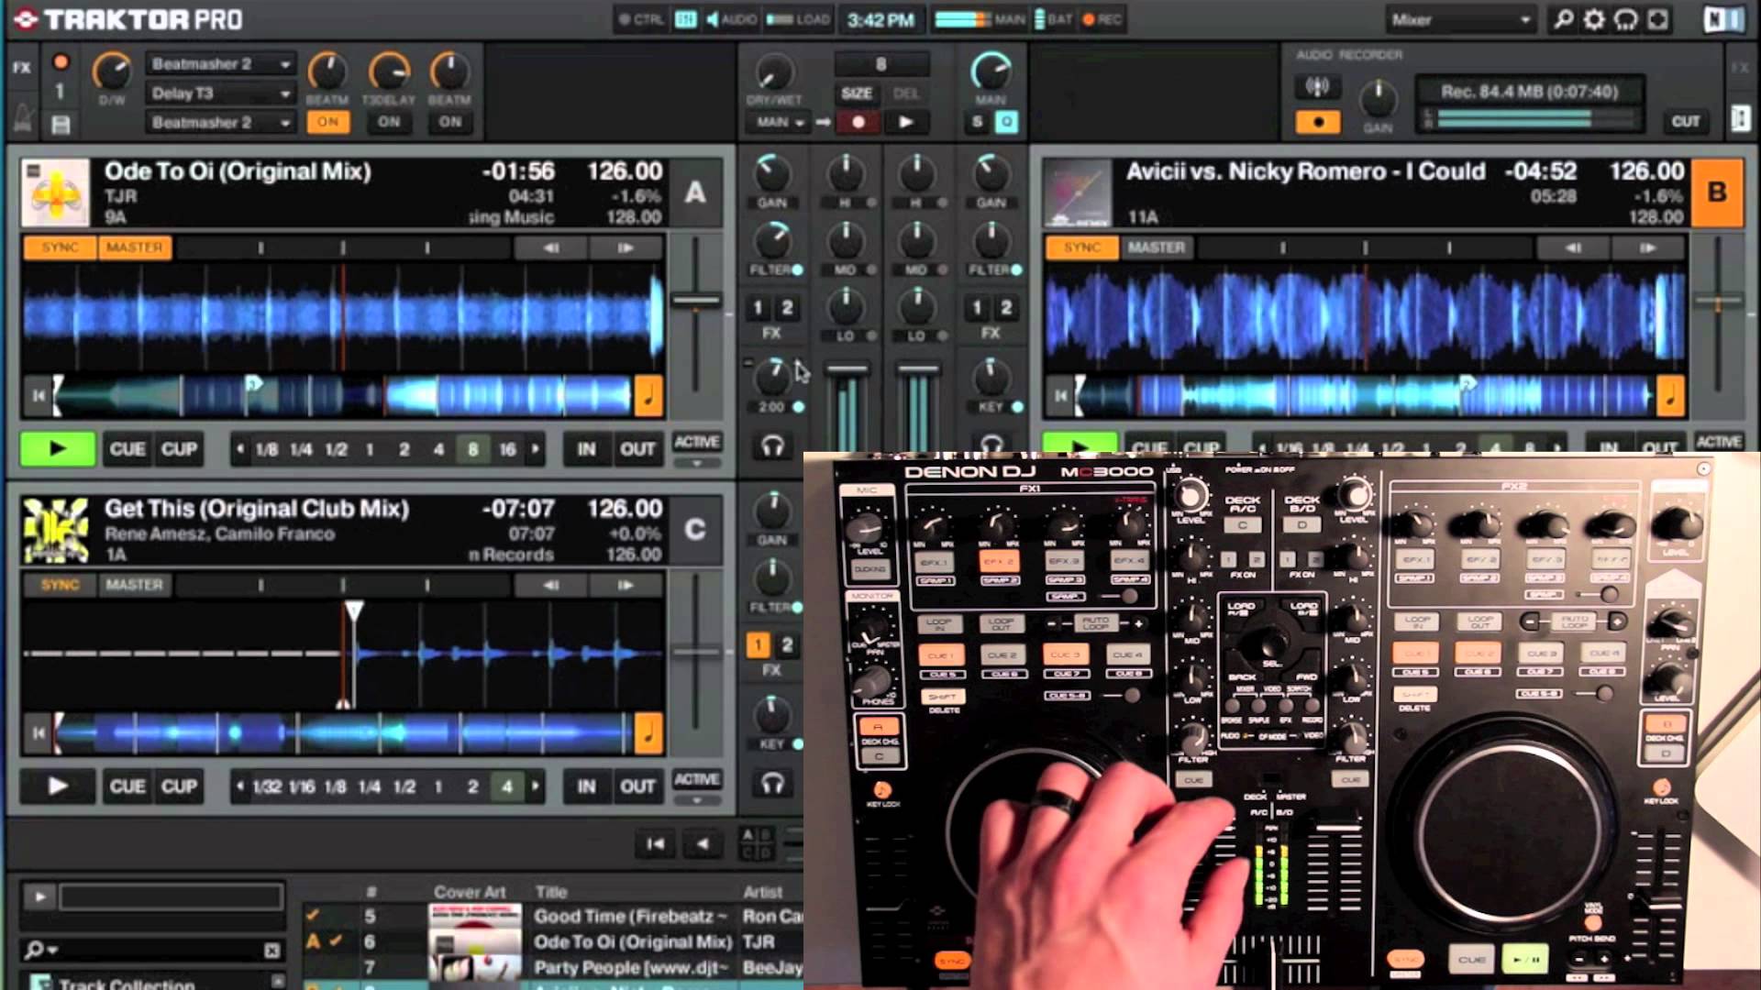Clear the browser search field with X
The image size is (1761, 990).
click(271, 951)
